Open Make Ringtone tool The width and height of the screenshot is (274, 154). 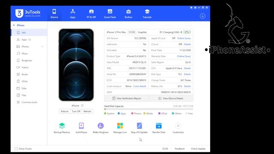[101, 128]
